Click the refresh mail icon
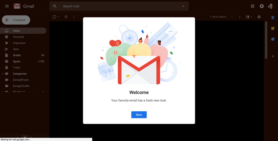278x141 pixels. tap(66, 17)
